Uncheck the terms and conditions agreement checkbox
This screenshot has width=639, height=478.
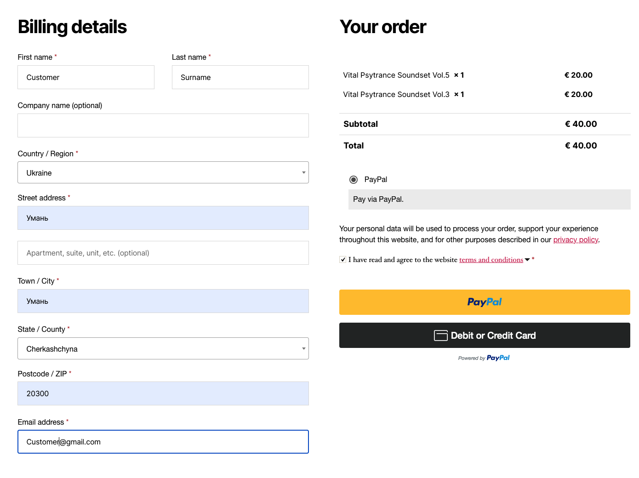click(x=343, y=259)
